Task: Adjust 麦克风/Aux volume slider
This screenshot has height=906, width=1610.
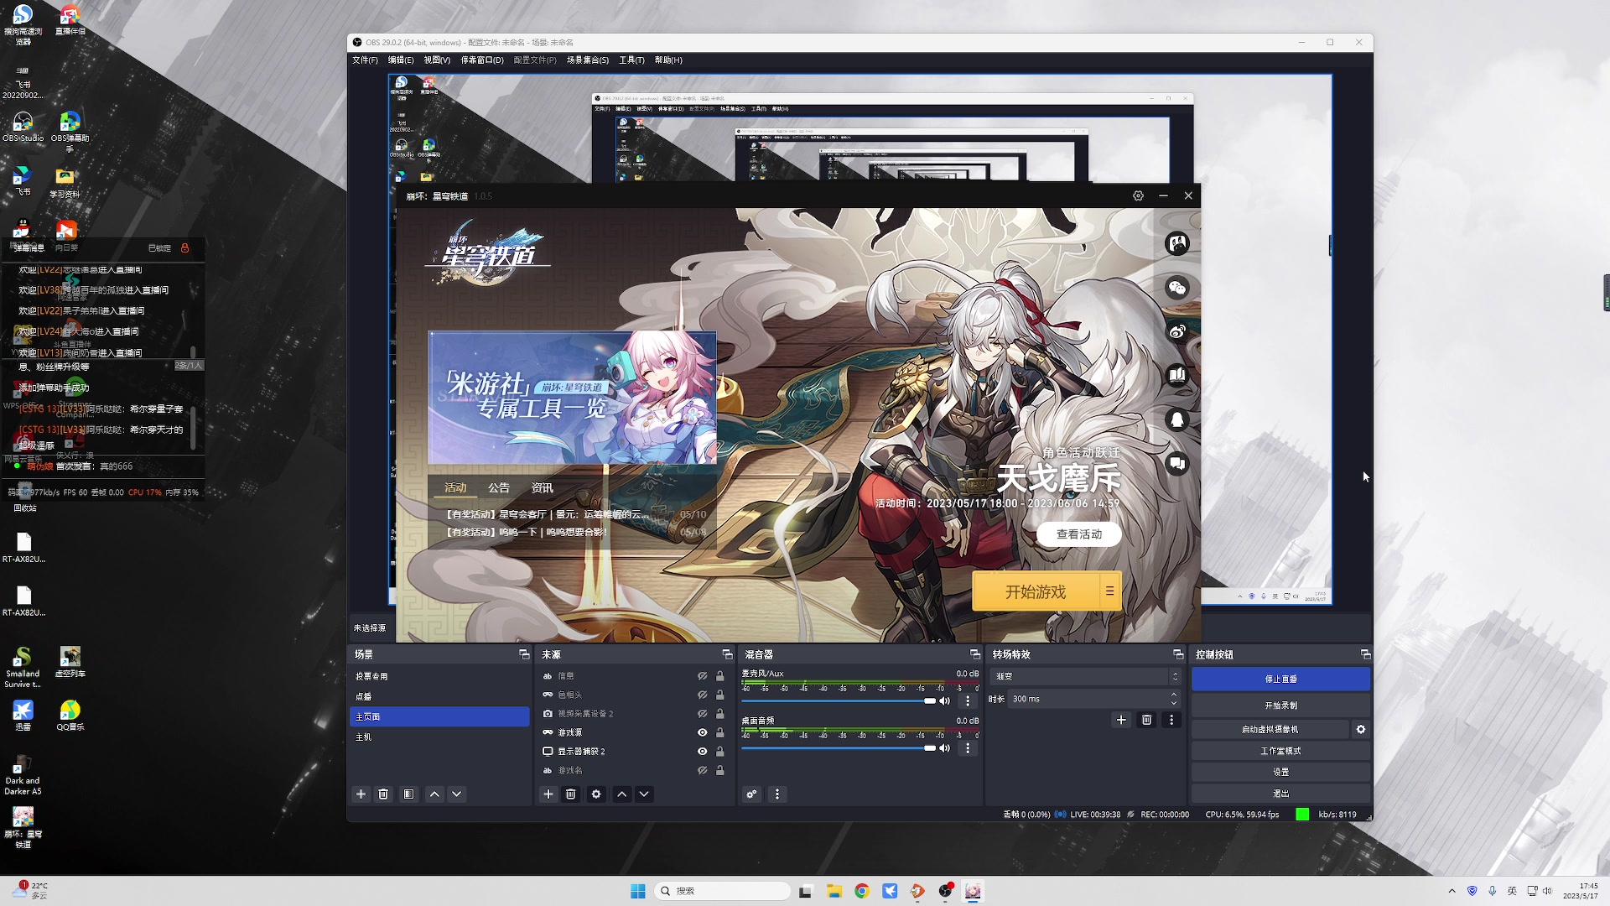Action: [839, 700]
